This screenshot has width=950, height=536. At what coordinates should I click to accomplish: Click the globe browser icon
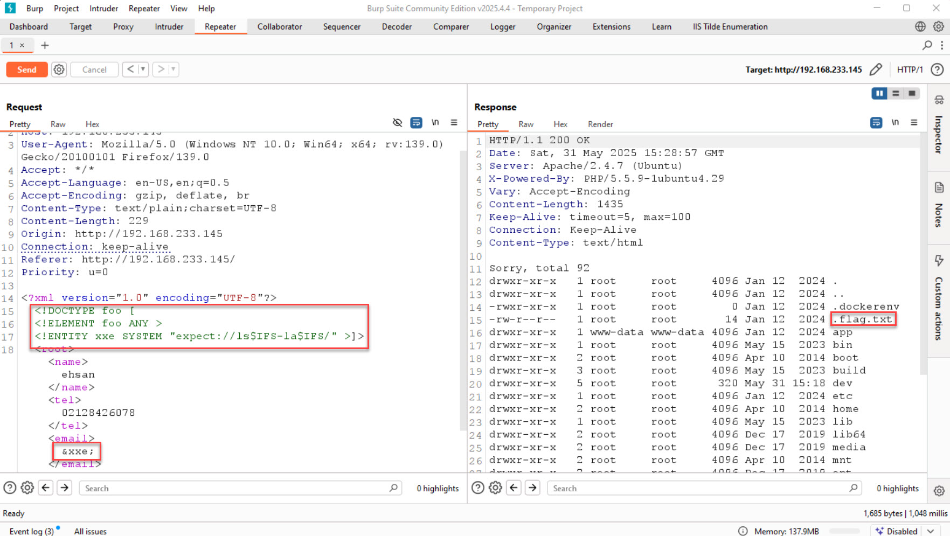[x=920, y=26]
